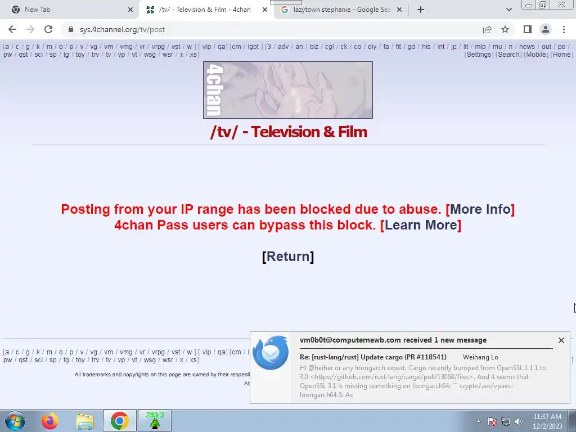Screen dimensions: 576x432
Task: Launch Firefox from the taskbar
Action: click(49, 421)
